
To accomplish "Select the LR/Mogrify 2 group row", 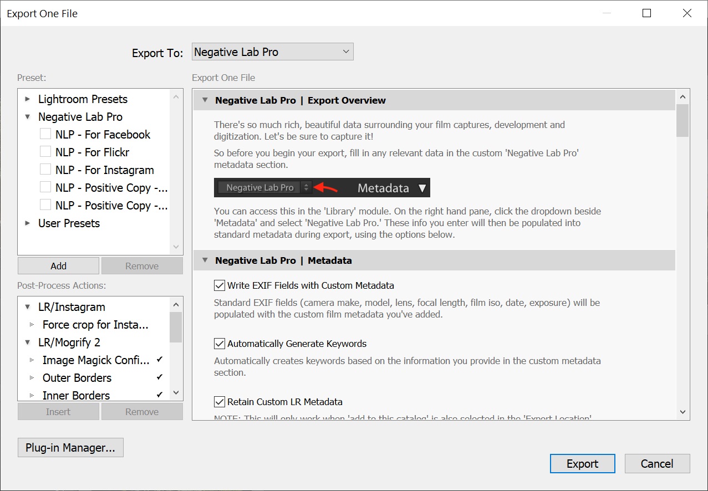I will pos(69,342).
